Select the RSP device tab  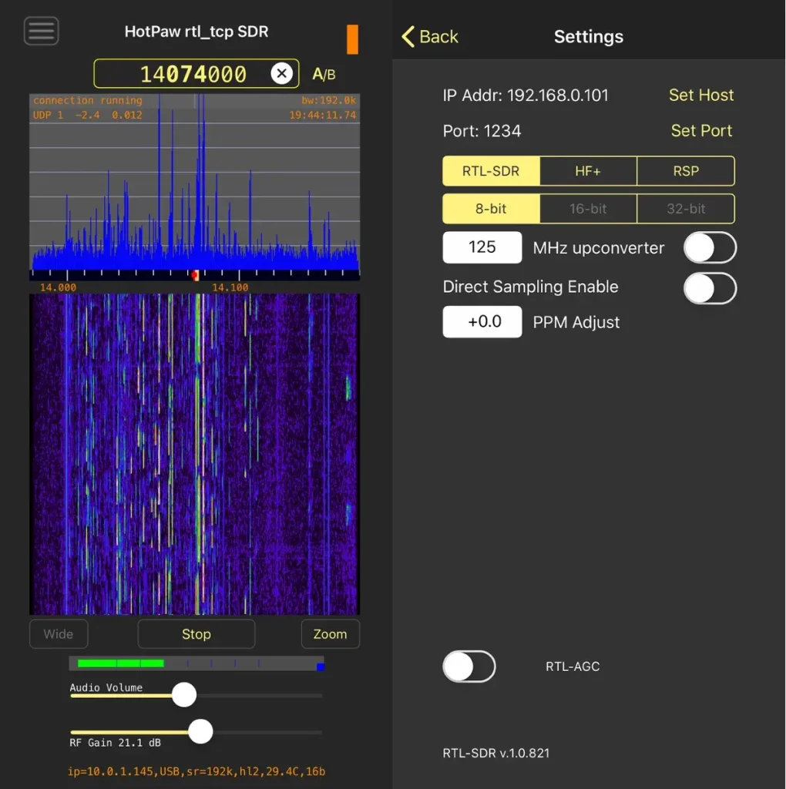[x=686, y=171]
